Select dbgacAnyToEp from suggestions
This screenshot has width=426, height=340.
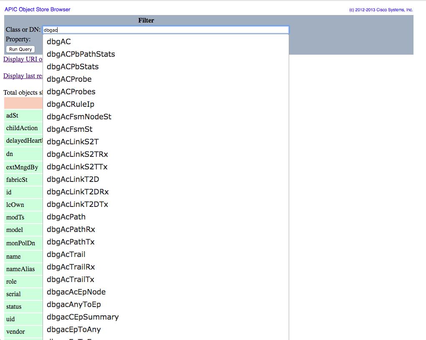pos(74,305)
